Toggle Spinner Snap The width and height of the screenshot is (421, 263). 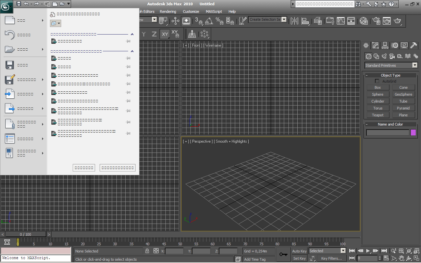point(230,21)
